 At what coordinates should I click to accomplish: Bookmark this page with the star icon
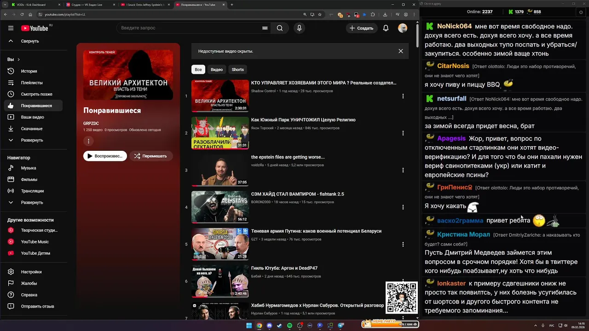[320, 14]
